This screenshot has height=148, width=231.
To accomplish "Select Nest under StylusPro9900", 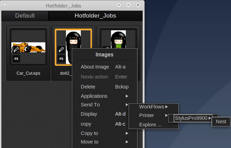I will (x=221, y=121).
